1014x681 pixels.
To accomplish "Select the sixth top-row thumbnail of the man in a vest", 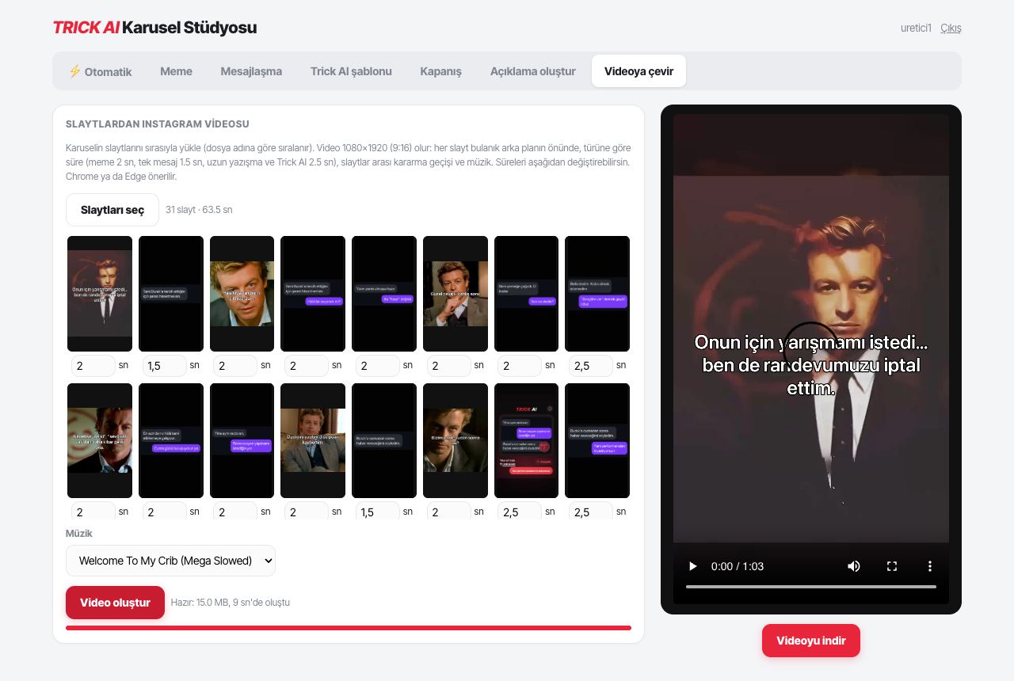I will click(456, 294).
